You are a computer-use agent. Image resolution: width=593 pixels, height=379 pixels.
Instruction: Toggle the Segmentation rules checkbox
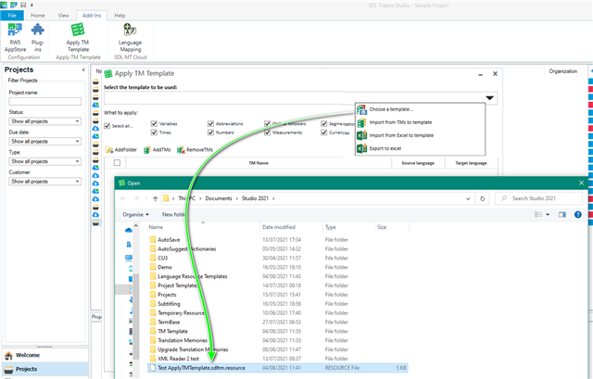(x=323, y=123)
